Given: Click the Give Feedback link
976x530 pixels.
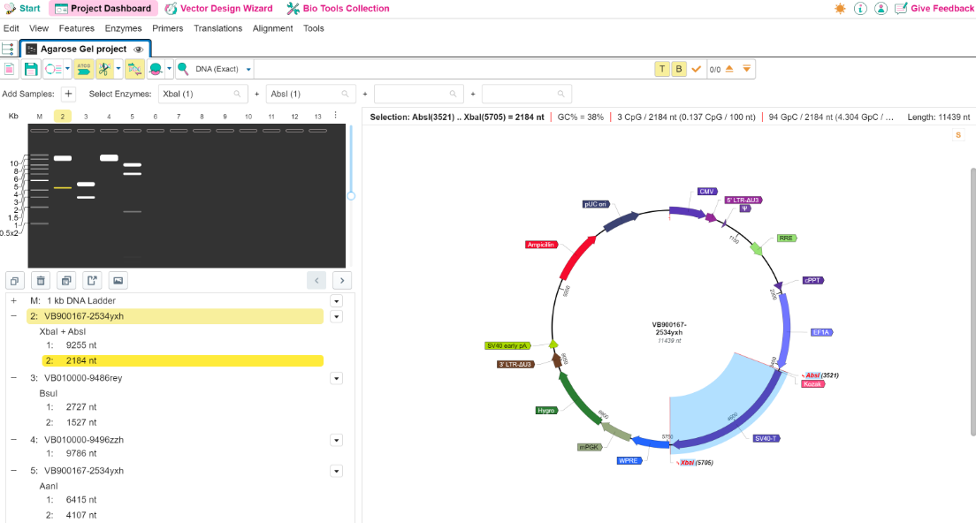Looking at the screenshot, I should [934, 9].
